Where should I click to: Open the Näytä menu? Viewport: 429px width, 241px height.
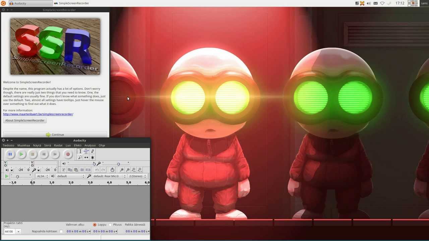coord(37,145)
